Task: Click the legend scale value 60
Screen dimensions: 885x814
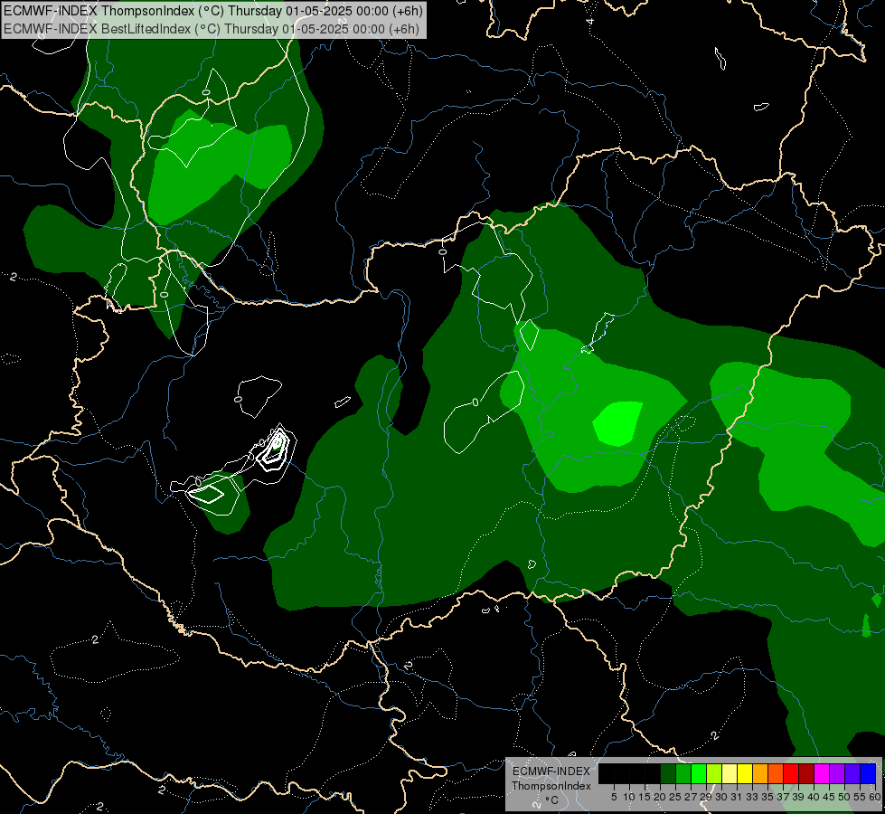Action: pos(875,797)
